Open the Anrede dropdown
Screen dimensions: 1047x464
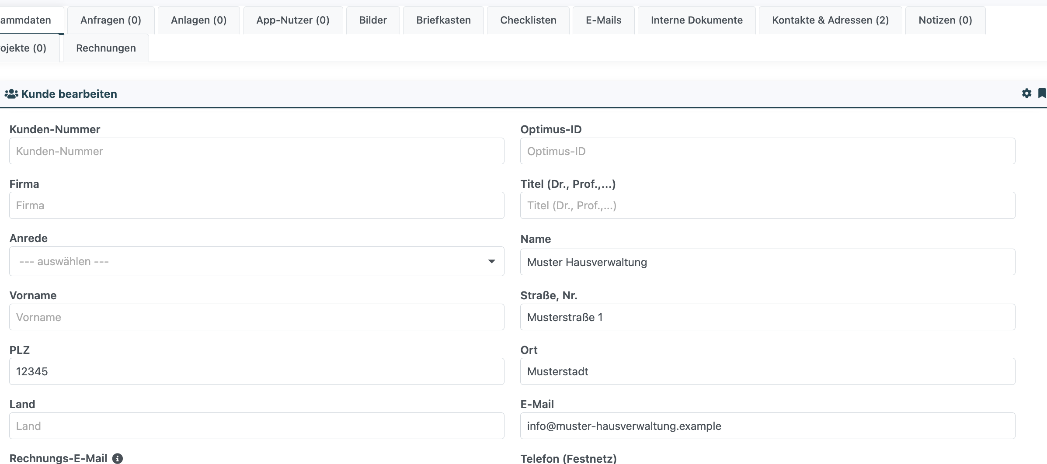(257, 261)
